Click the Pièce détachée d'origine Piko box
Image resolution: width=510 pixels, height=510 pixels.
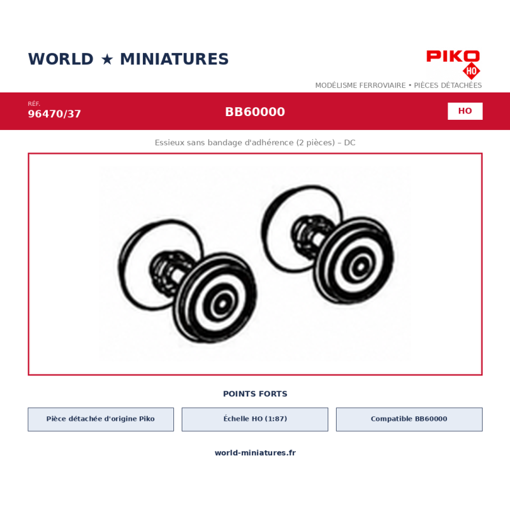101,419
